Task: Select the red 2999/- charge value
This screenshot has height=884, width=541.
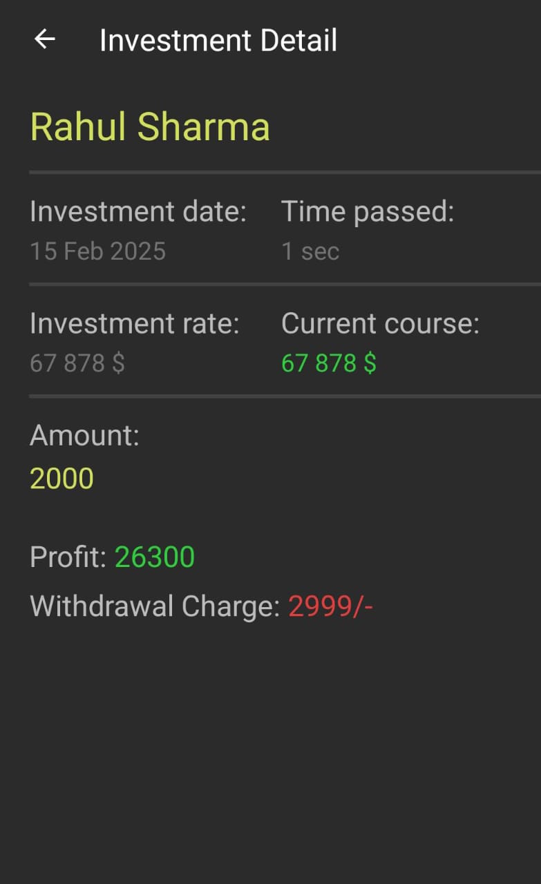Action: coord(330,606)
